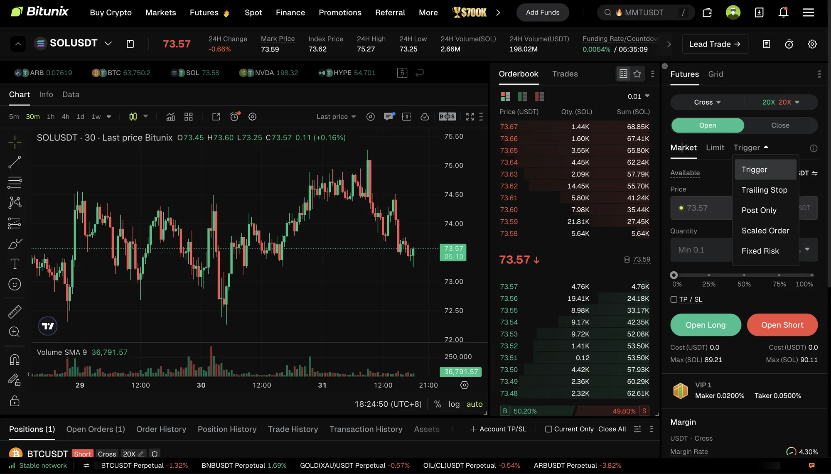Screen dimensions: 831x474
Task: Open the futures calculator icon
Action: tap(767, 44)
